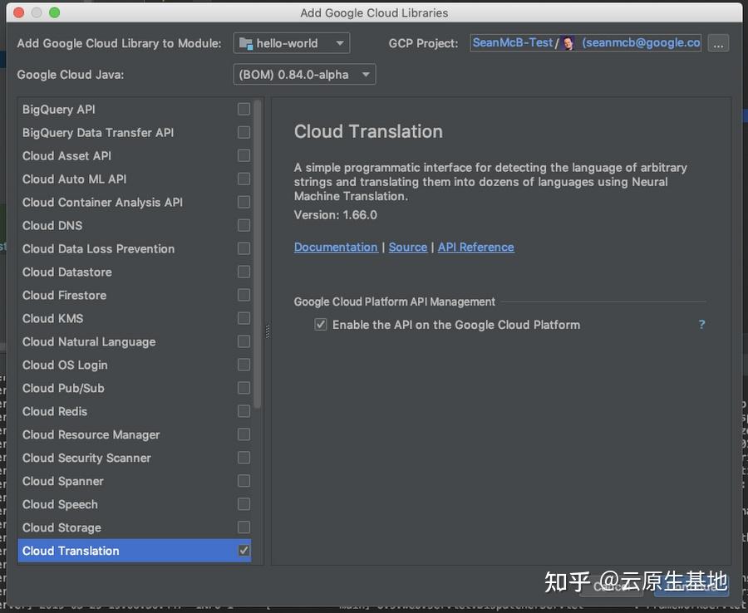Disable Enable the API on Google Cloud Platform
Image resolution: width=748 pixels, height=613 pixels.
tap(321, 324)
